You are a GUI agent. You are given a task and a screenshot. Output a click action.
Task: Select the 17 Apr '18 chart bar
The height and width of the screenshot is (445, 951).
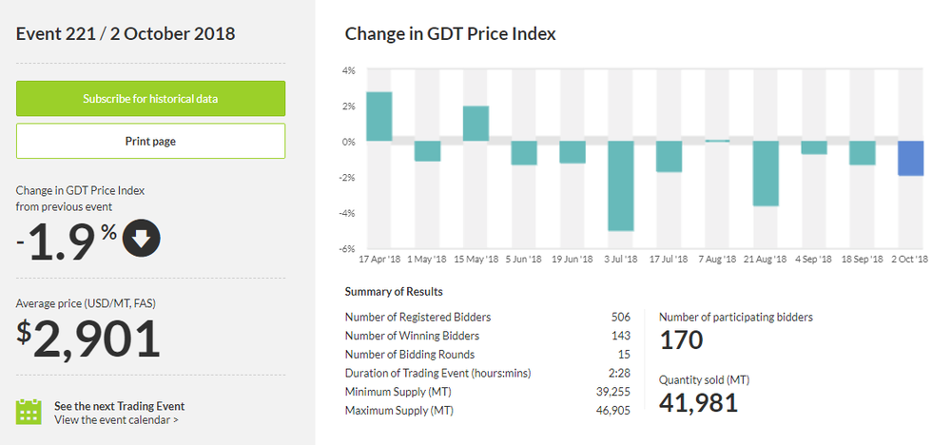pyautogui.click(x=379, y=117)
